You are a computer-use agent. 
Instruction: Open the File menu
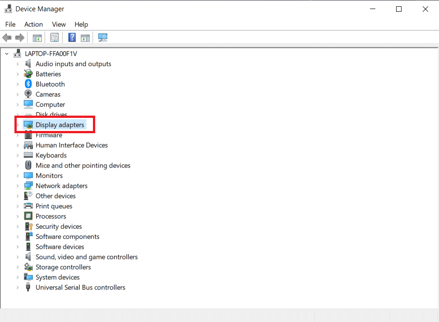(10, 24)
